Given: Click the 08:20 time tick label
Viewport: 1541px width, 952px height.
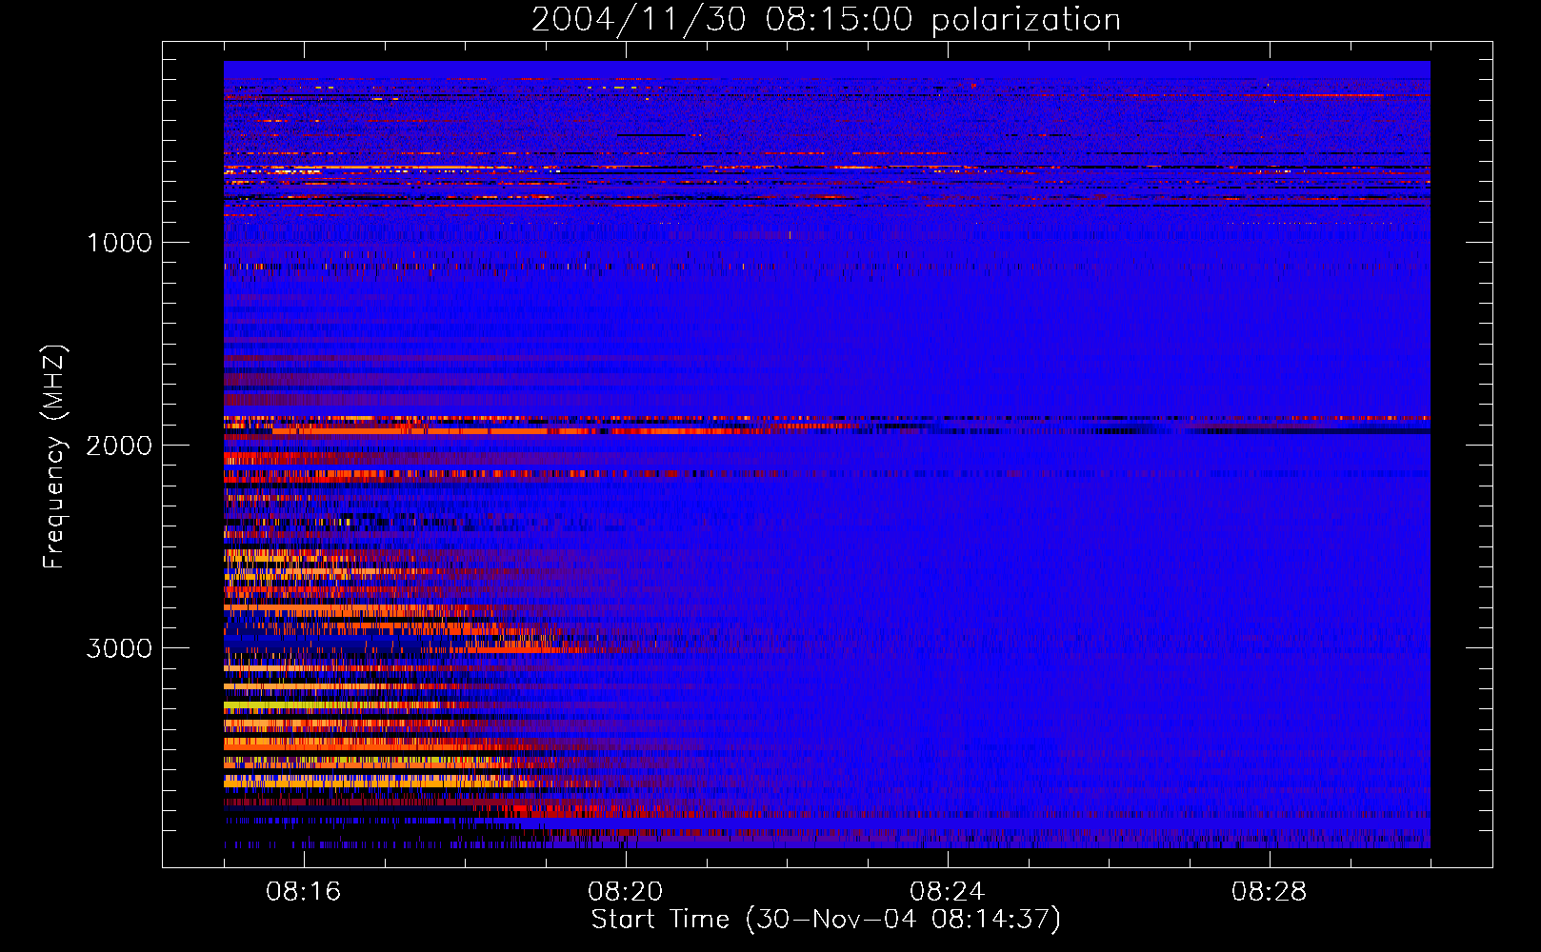Looking at the screenshot, I should (626, 892).
